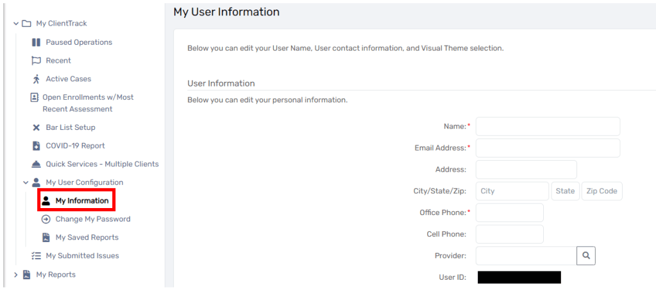Collapse the My ClientTrack folder
The image size is (656, 290).
click(16, 24)
